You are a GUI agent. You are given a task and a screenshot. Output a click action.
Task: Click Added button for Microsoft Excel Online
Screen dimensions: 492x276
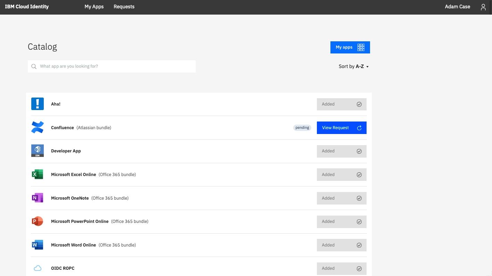pyautogui.click(x=342, y=175)
